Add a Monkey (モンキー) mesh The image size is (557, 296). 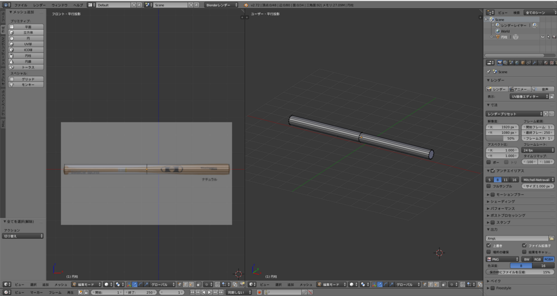[26, 84]
